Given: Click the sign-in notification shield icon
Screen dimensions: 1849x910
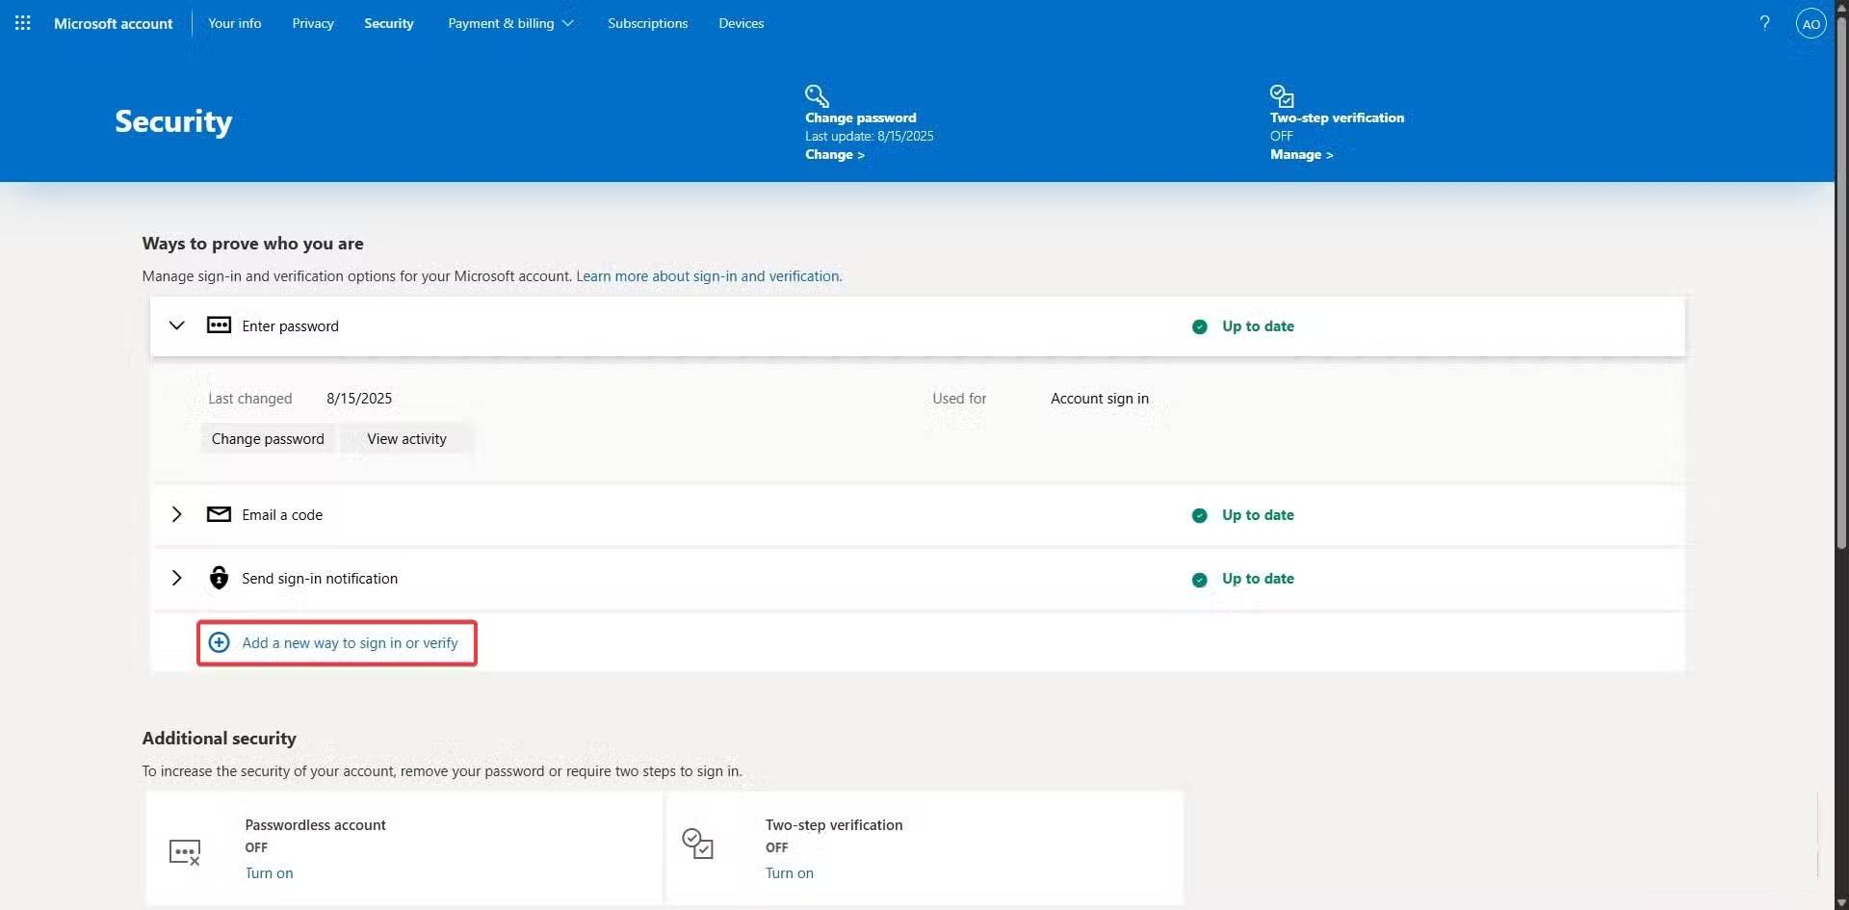Looking at the screenshot, I should [x=219, y=577].
